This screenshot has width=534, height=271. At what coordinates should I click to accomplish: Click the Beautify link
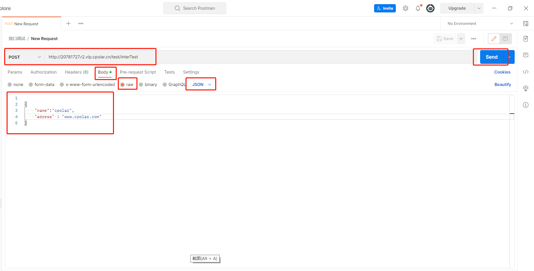click(503, 84)
